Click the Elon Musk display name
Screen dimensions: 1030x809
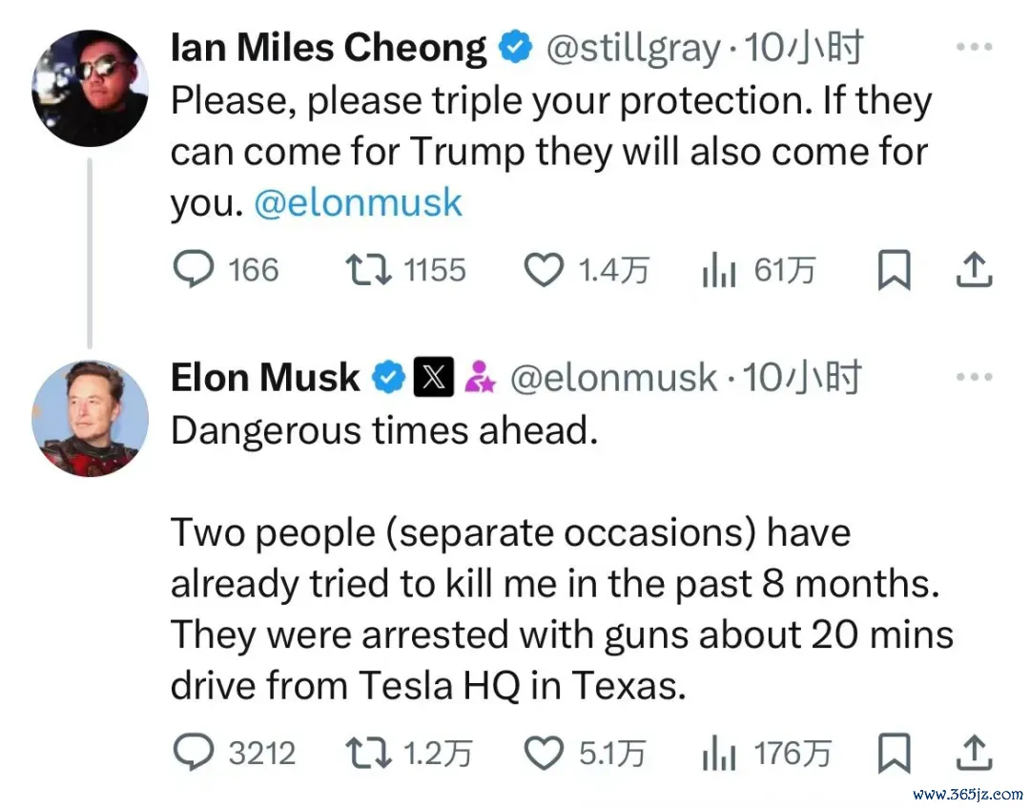click(265, 379)
